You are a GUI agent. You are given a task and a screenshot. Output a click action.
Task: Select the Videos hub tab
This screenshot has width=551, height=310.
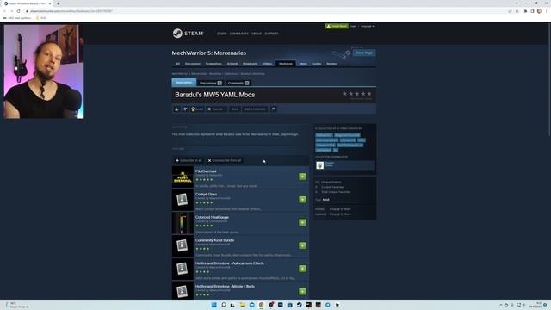pos(268,64)
